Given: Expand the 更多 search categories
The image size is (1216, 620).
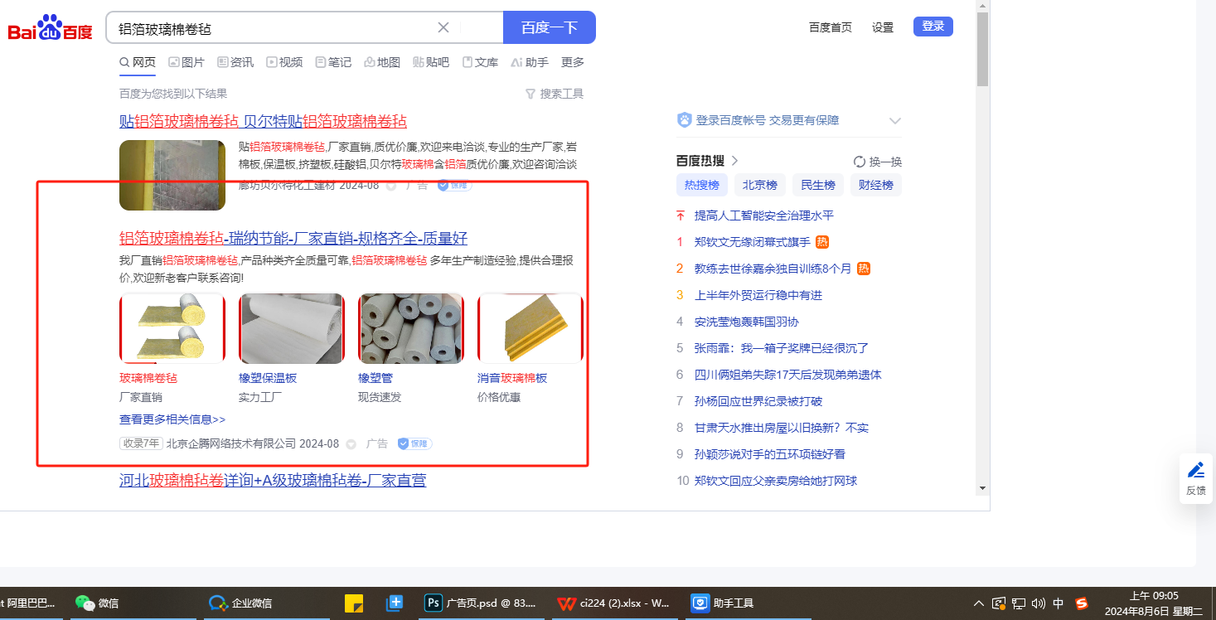Looking at the screenshot, I should 573,62.
